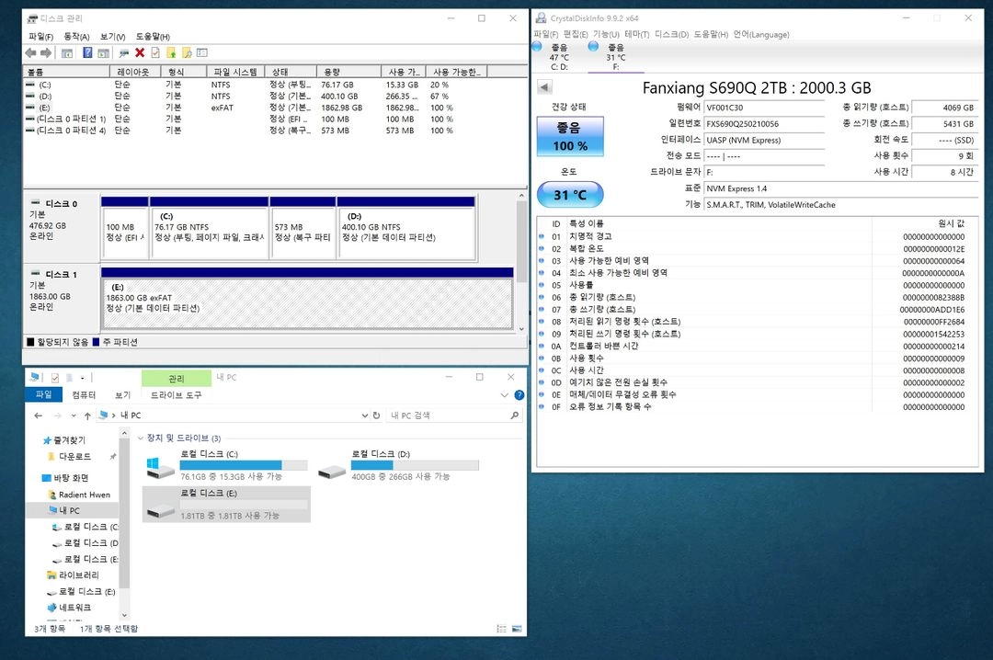Select 라이브러리 in Explorer navigation pane

(78, 575)
